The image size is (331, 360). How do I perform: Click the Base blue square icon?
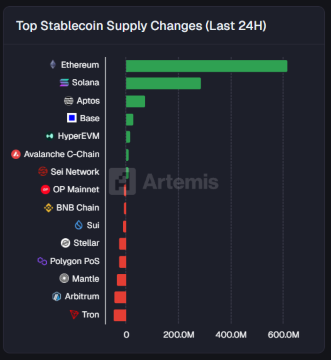[72, 118]
